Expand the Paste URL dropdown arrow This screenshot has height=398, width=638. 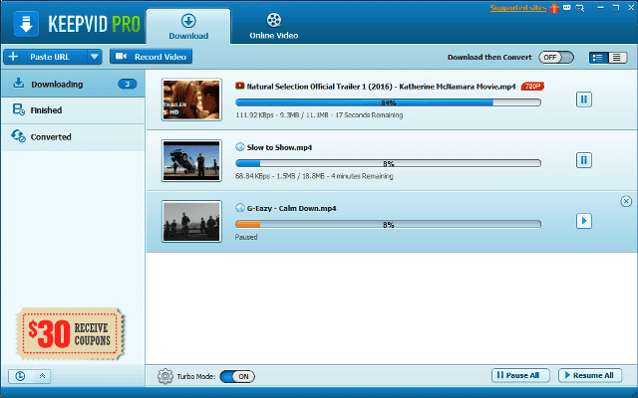pyautogui.click(x=95, y=57)
